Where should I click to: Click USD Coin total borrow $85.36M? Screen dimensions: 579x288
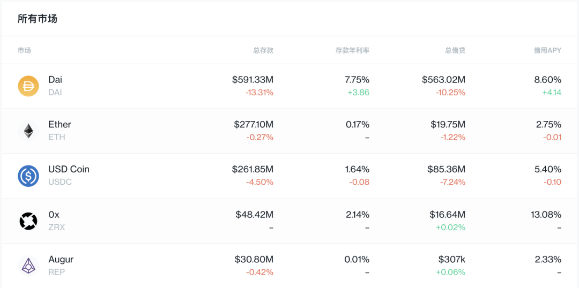tap(447, 169)
